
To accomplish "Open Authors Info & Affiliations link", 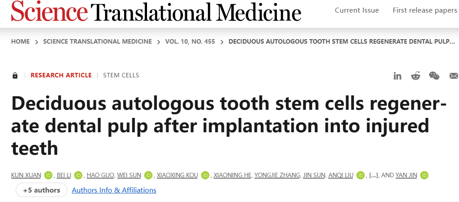I will (114, 190).
